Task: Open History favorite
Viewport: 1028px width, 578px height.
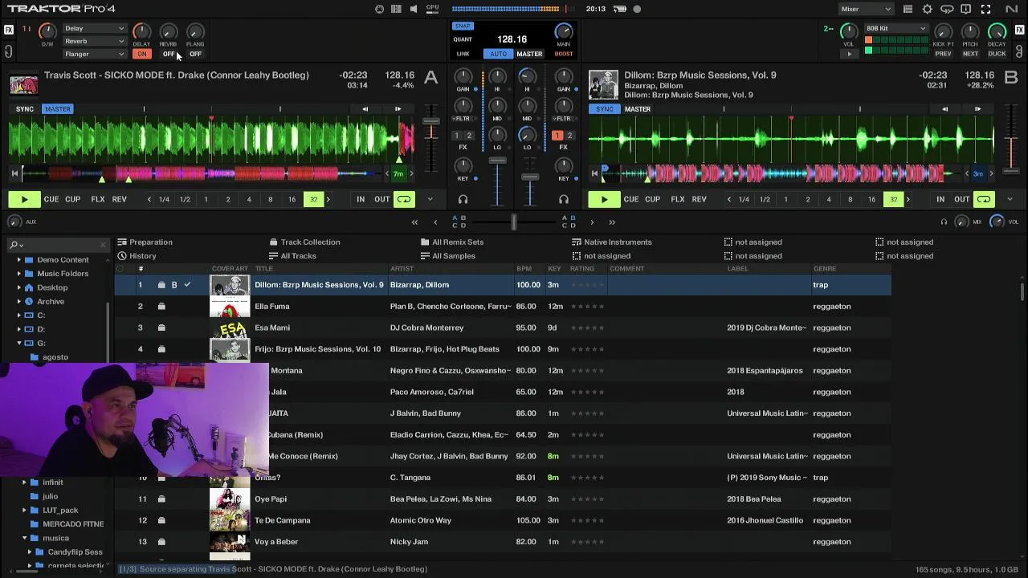Action: click(137, 256)
